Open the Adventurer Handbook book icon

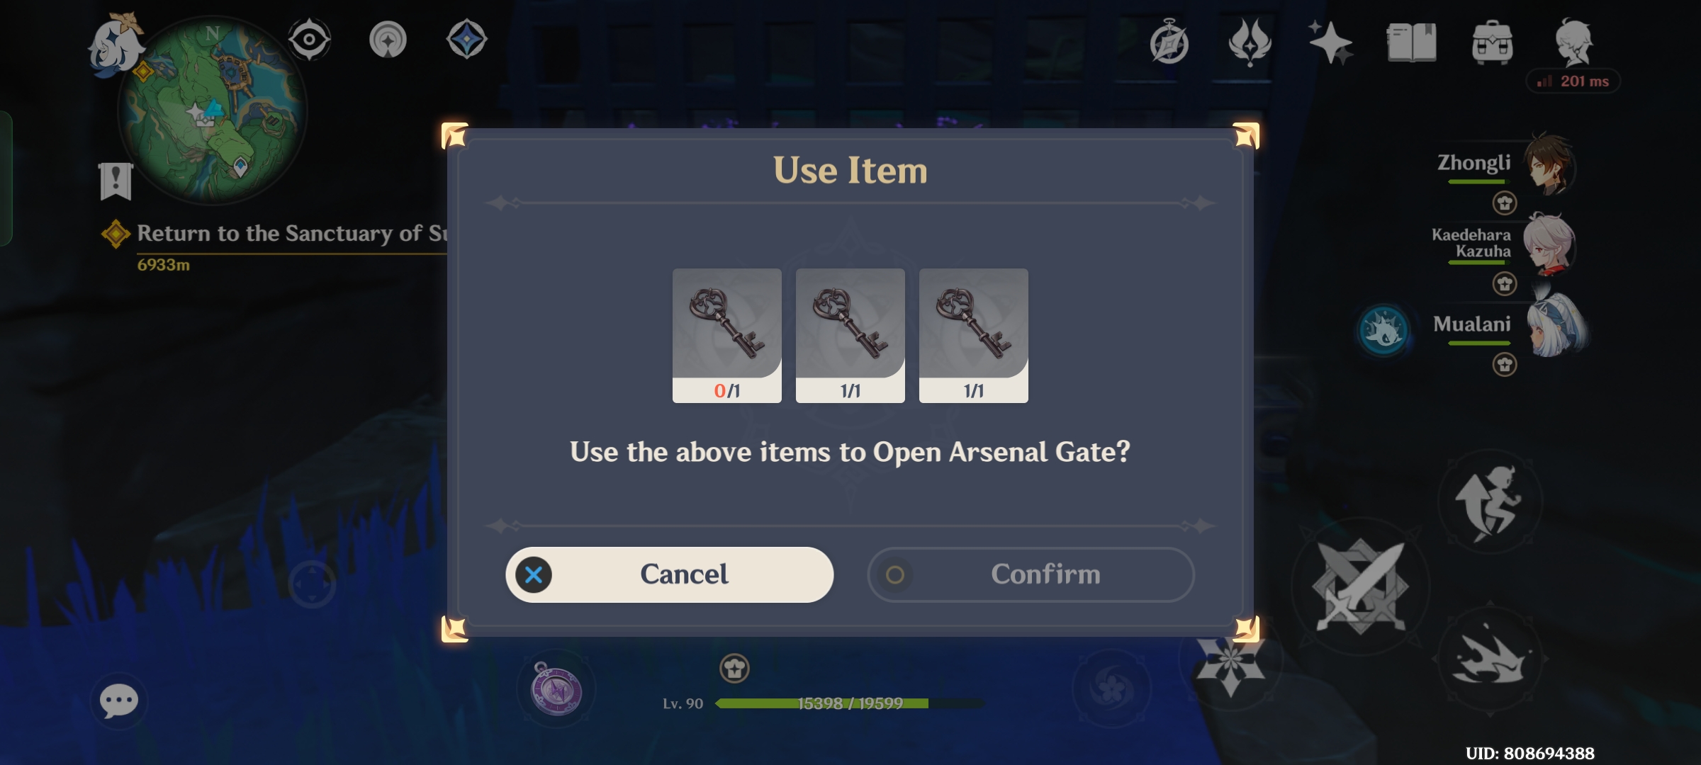point(1411,42)
